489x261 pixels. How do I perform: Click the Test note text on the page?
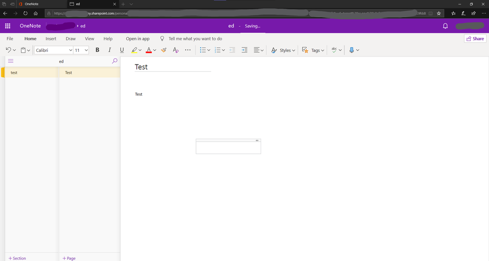click(139, 94)
